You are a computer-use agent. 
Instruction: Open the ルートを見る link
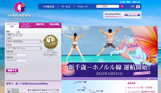pos(11,74)
